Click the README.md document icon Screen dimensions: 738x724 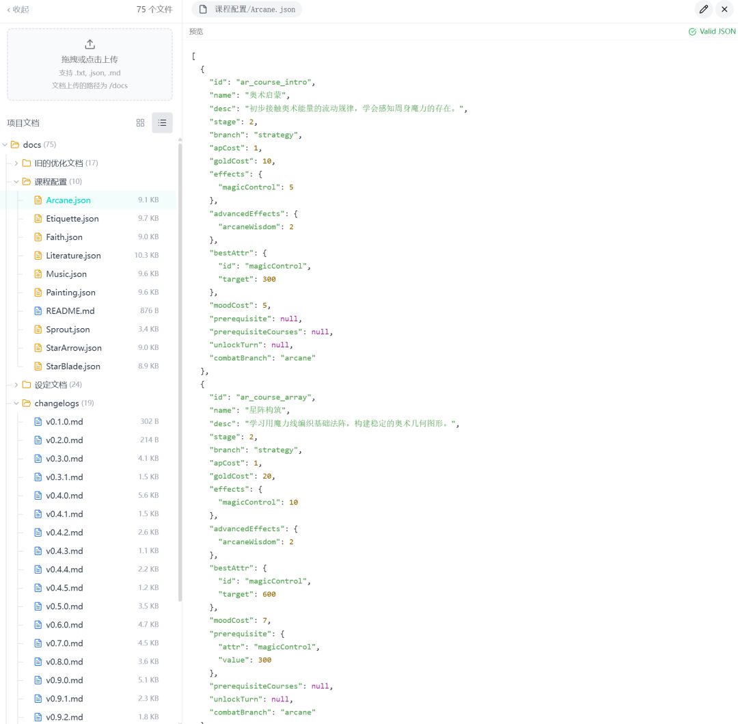(38, 310)
